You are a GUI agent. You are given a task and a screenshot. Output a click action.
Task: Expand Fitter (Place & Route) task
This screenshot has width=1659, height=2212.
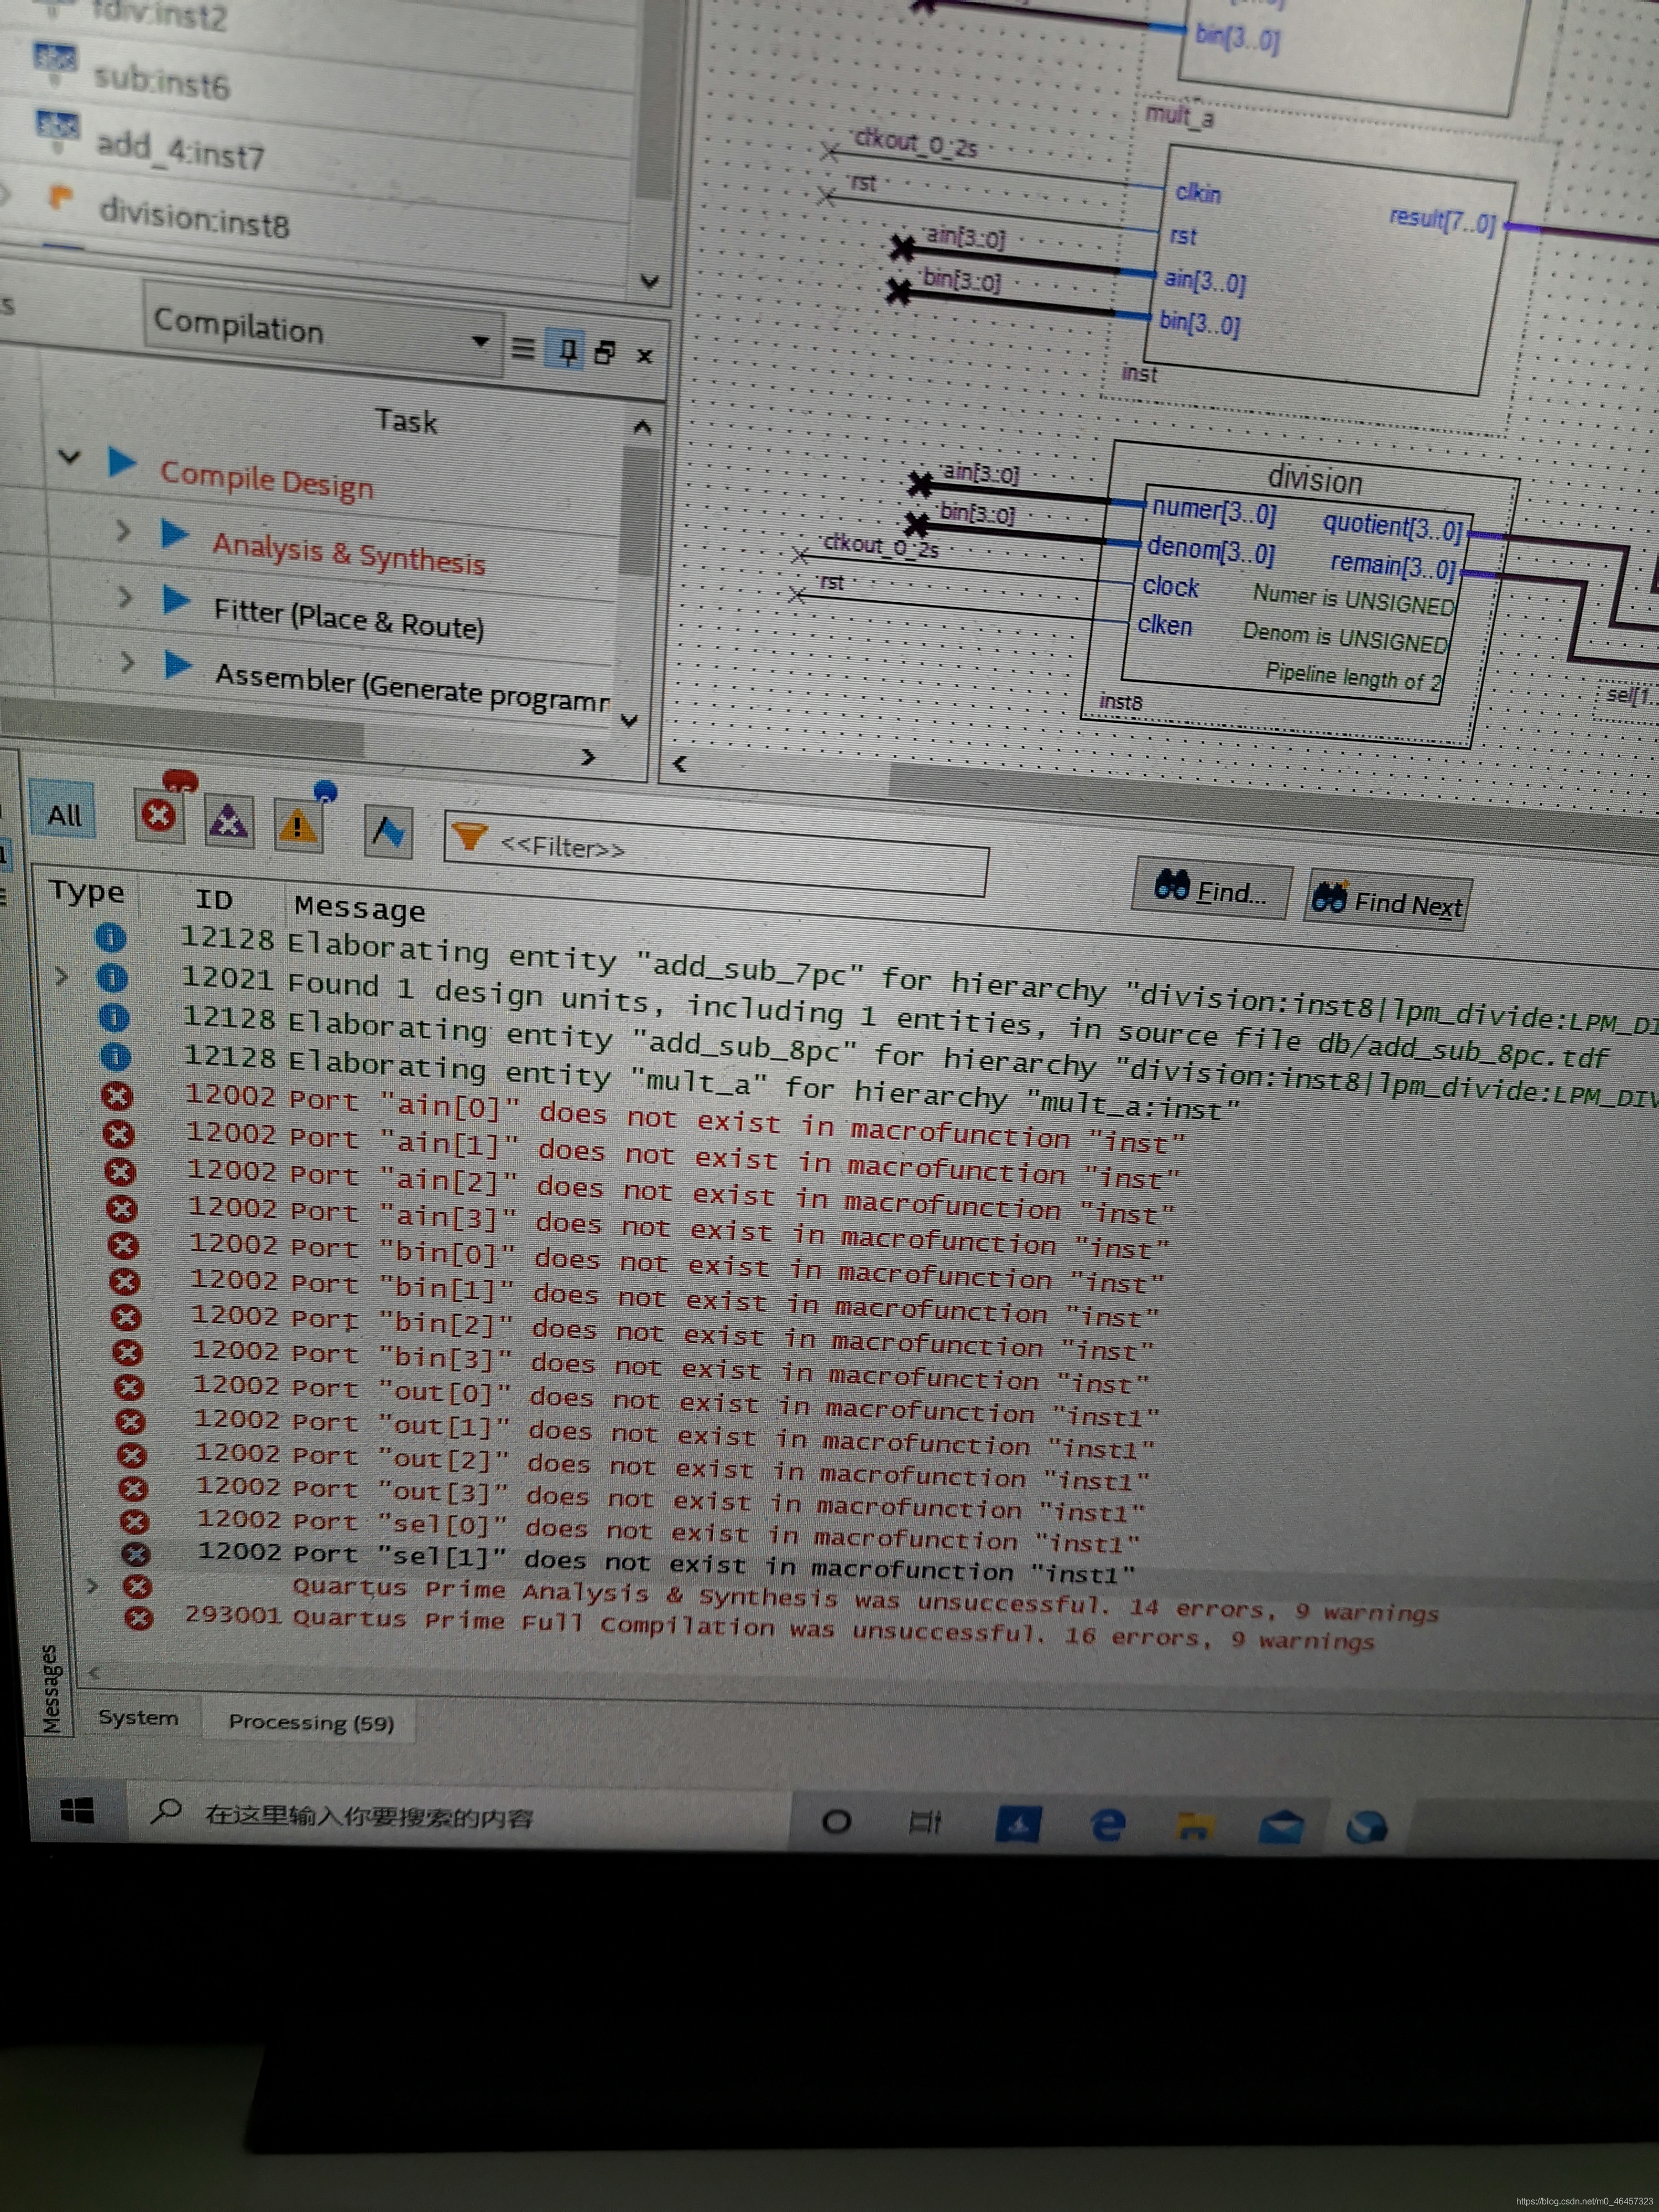124,597
